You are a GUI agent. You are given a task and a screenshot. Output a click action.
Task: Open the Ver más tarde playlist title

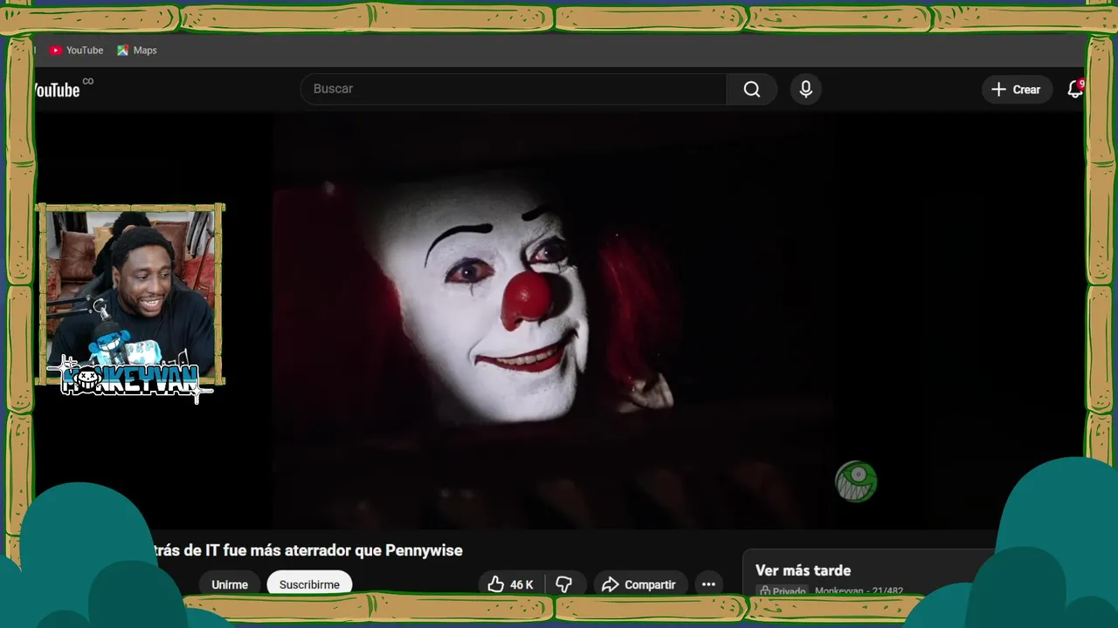(x=803, y=570)
